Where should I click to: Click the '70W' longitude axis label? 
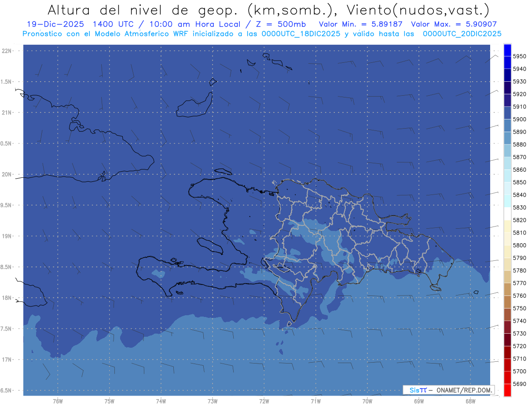pyautogui.click(x=367, y=401)
